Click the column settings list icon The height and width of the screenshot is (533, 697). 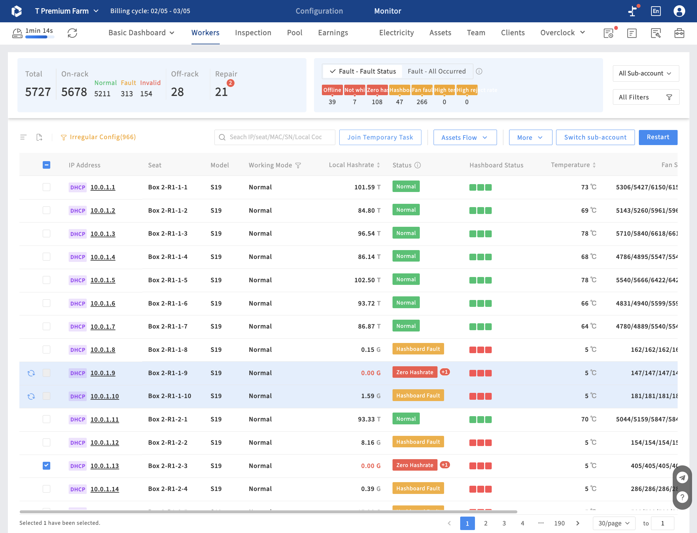(23, 137)
